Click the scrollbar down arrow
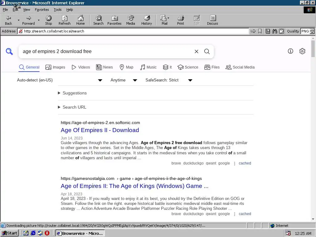Viewport: 316px width, 237px height. [x=313, y=219]
